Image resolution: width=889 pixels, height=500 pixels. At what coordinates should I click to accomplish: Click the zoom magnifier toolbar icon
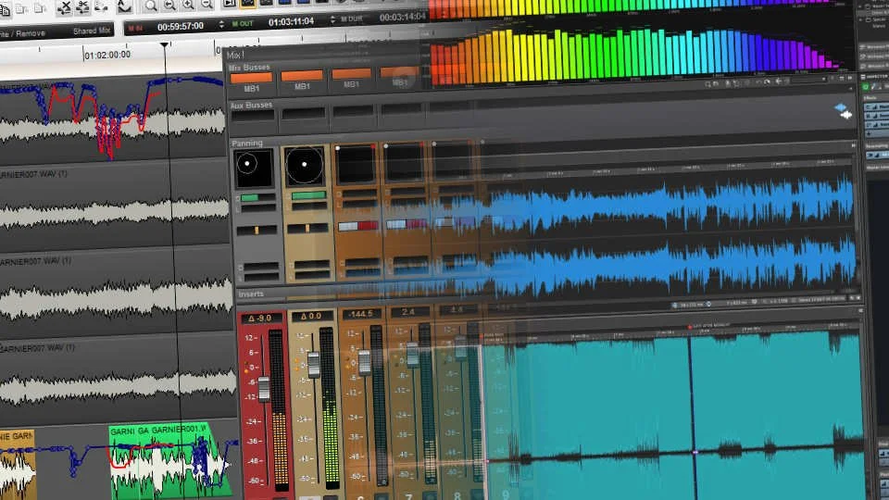coord(150,6)
